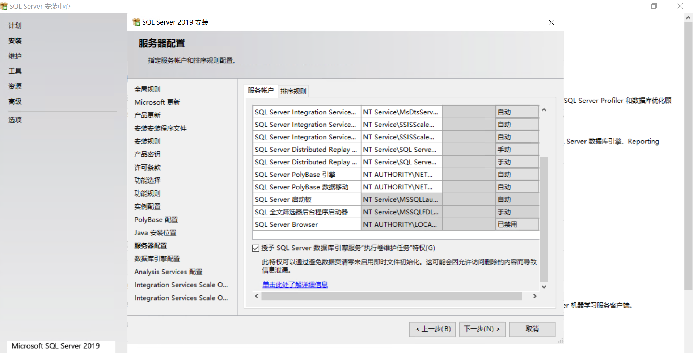Click the NT Service\MsDtsServ... account cell
Viewport: 693px width, 353px height.
pyautogui.click(x=402, y=112)
